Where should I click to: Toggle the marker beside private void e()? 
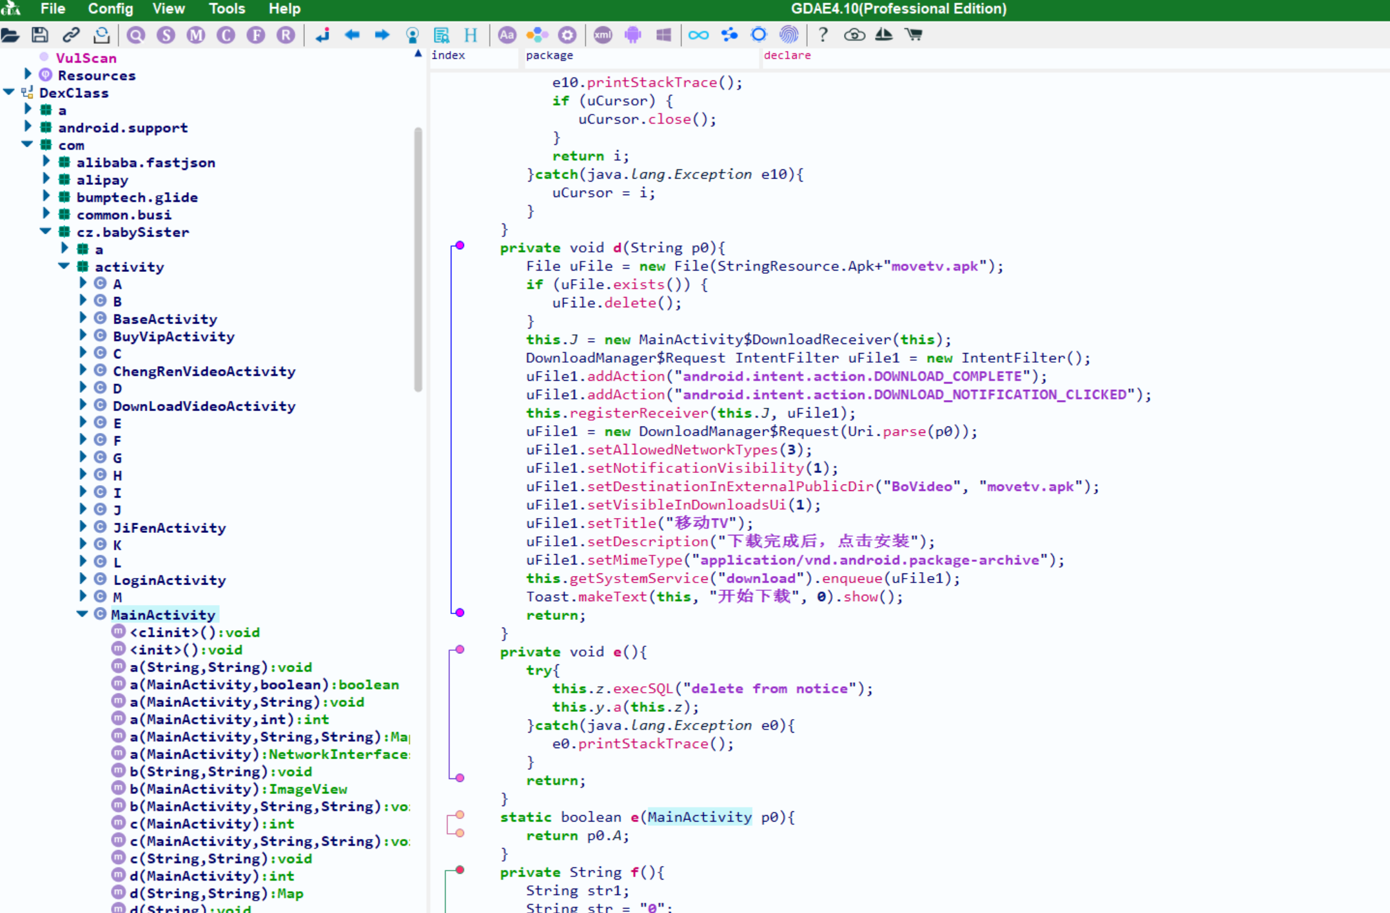460,649
